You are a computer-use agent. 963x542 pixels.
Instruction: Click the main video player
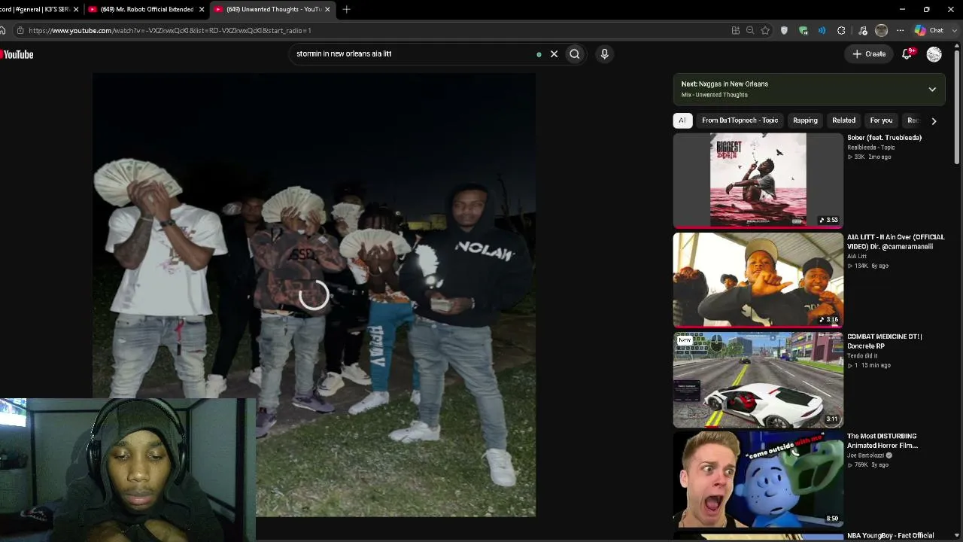pyautogui.click(x=314, y=295)
